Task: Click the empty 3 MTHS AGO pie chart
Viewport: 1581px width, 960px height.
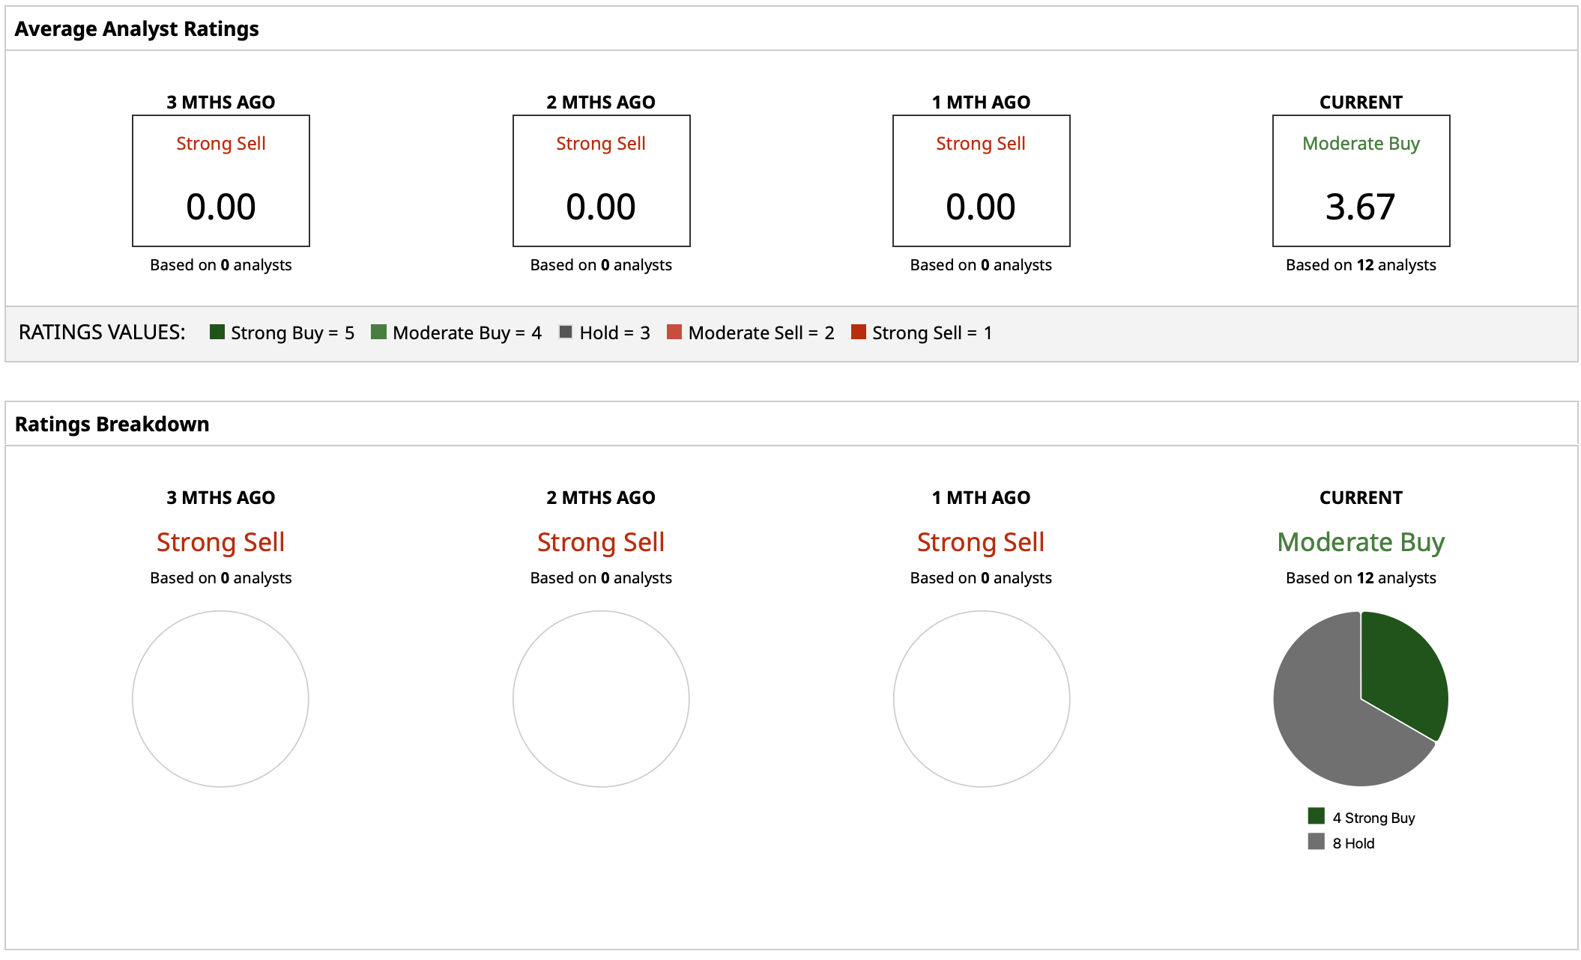Action: (220, 699)
